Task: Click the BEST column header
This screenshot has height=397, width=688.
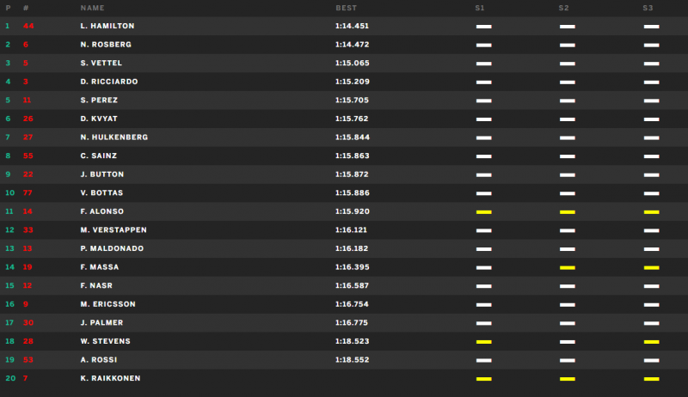Action: coord(347,8)
